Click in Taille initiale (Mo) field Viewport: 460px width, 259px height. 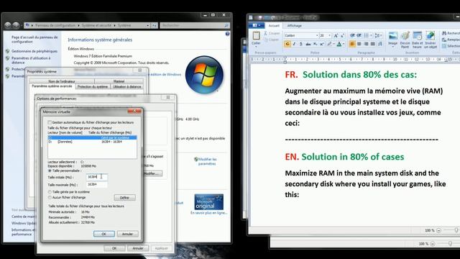tap(96, 177)
